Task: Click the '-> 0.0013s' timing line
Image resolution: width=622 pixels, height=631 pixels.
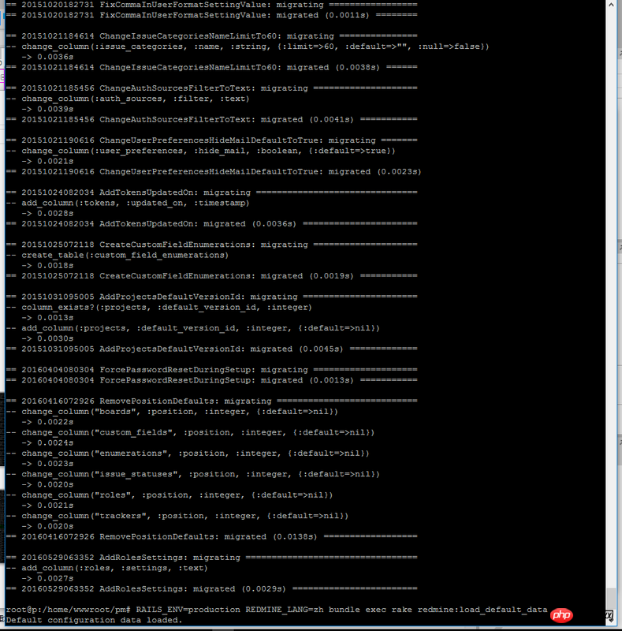Action: coord(47,318)
